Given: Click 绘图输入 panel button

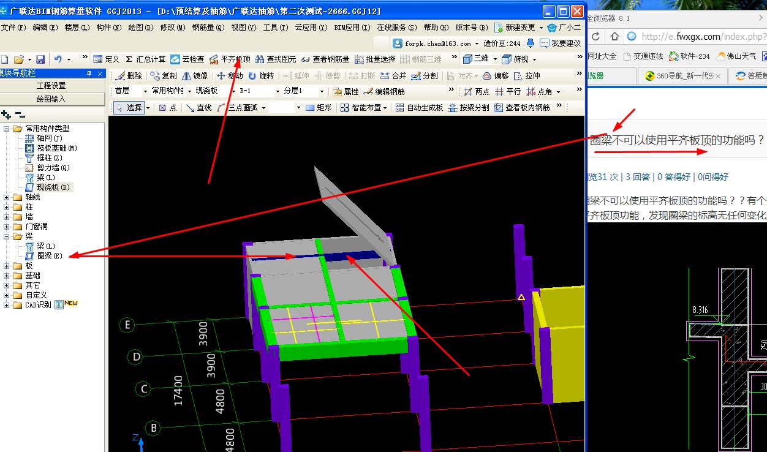Looking at the screenshot, I should [51, 99].
